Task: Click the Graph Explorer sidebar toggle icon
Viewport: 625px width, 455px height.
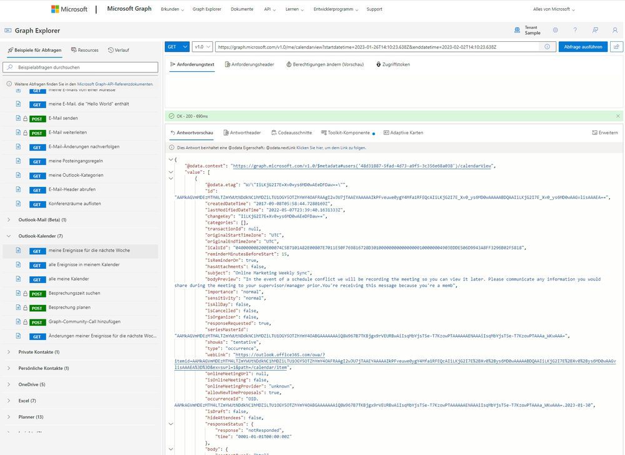Action: click(x=7, y=30)
